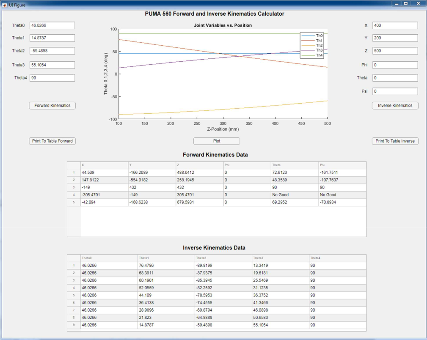Select cell -74.4559 in Inverse table
This screenshot has width=427, height=340.
[x=223, y=303]
